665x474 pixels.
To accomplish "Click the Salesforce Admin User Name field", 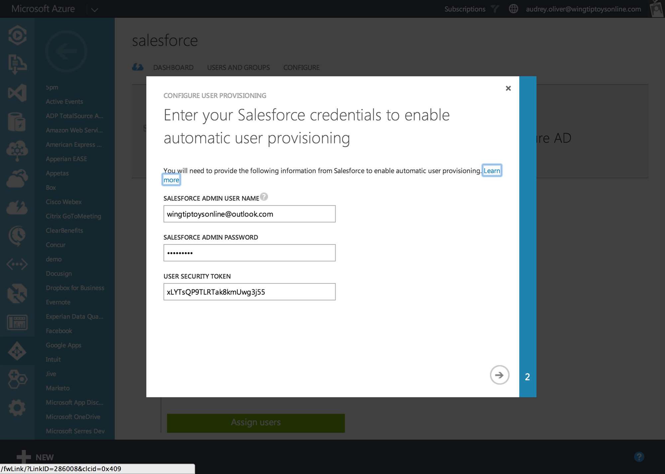I will tap(249, 214).
